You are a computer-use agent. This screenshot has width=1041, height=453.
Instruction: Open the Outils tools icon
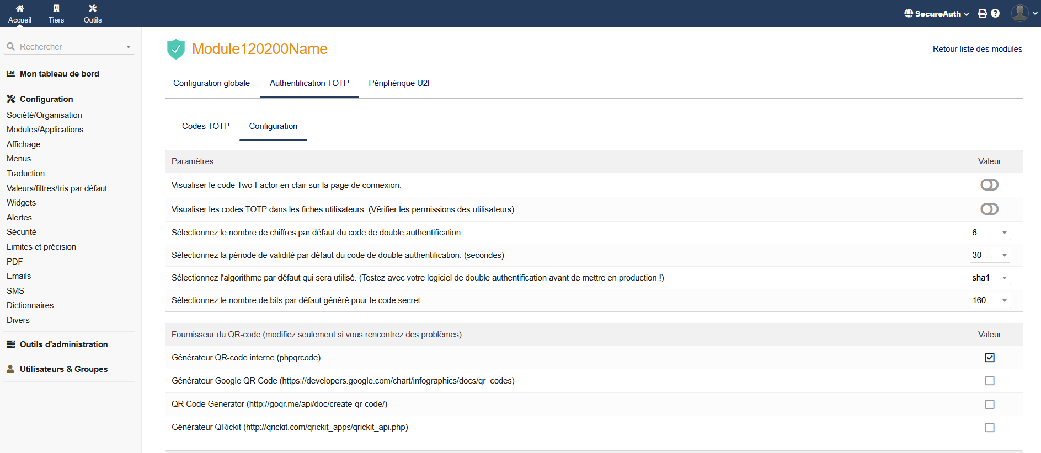tap(93, 8)
